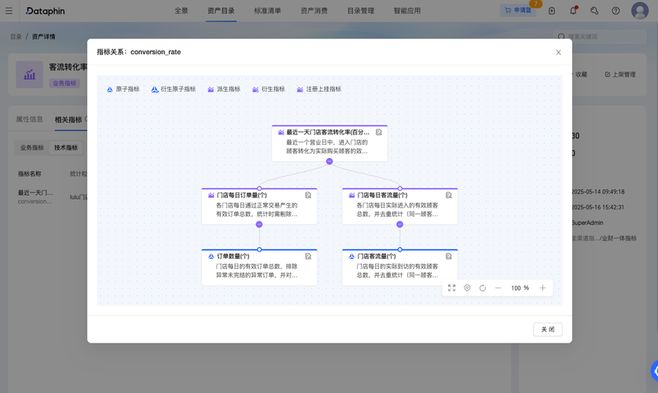Open details icon on 门店客流量 node
The width and height of the screenshot is (658, 393).
pos(449,256)
